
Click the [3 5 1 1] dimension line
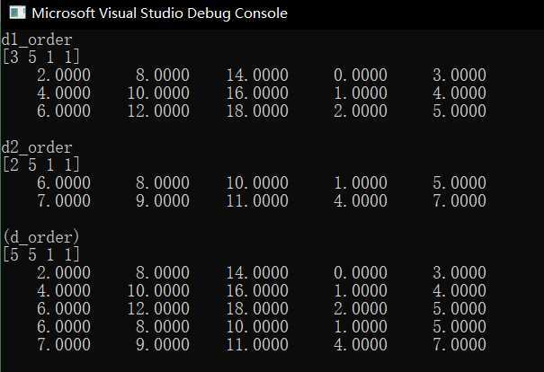pos(41,57)
